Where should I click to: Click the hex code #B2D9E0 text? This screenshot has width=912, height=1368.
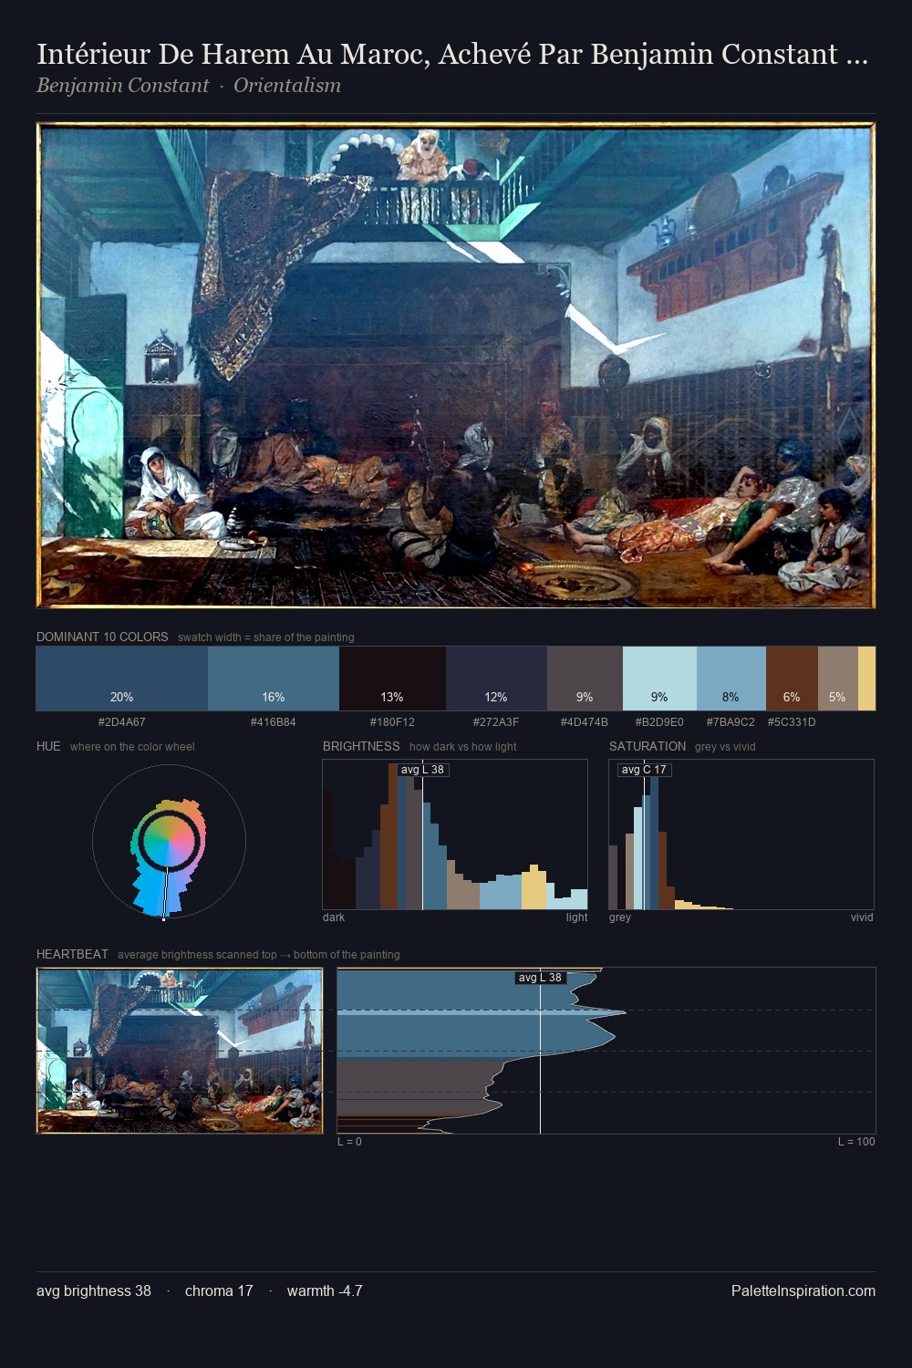[x=659, y=721]
